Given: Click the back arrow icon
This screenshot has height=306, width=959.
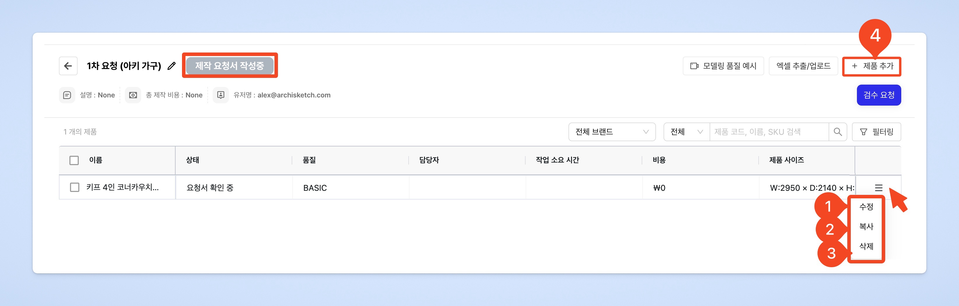Looking at the screenshot, I should pos(68,66).
